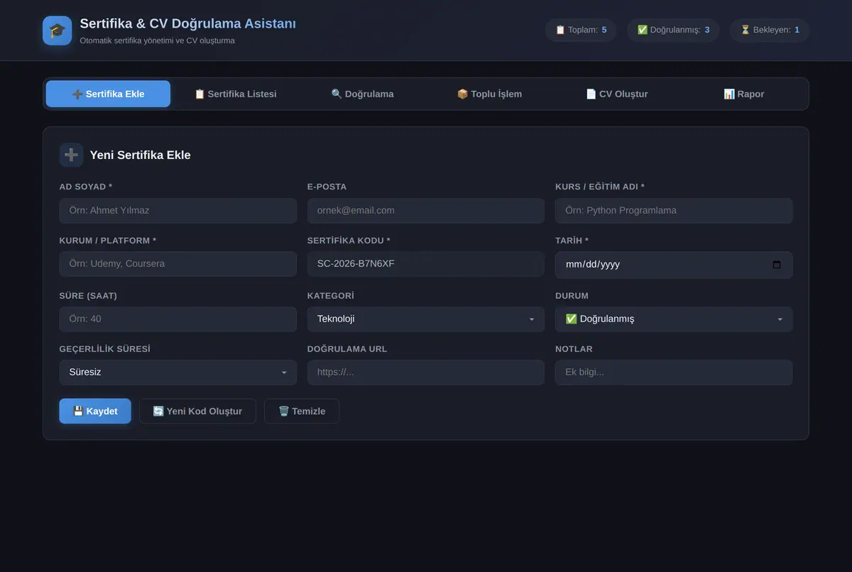
Task: Click into the E-Posta field
Action: [x=426, y=211]
